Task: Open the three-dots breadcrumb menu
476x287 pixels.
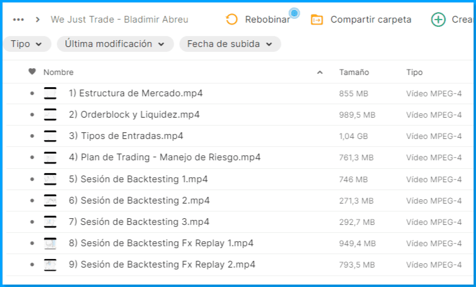Action: (18, 19)
